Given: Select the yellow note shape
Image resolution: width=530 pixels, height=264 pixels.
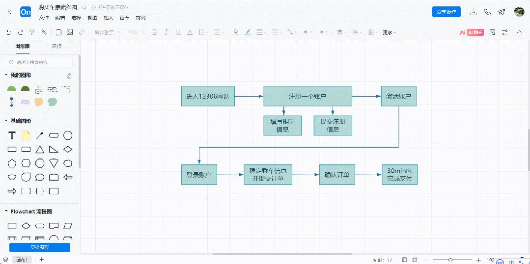Looking at the screenshot, I should click(x=26, y=135).
